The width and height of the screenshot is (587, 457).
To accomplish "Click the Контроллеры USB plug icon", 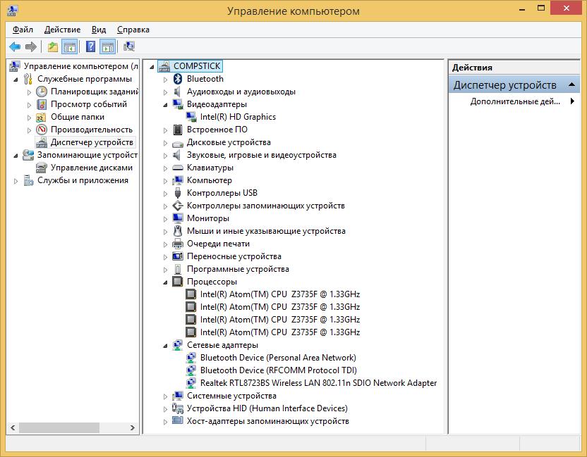I will pyautogui.click(x=178, y=193).
